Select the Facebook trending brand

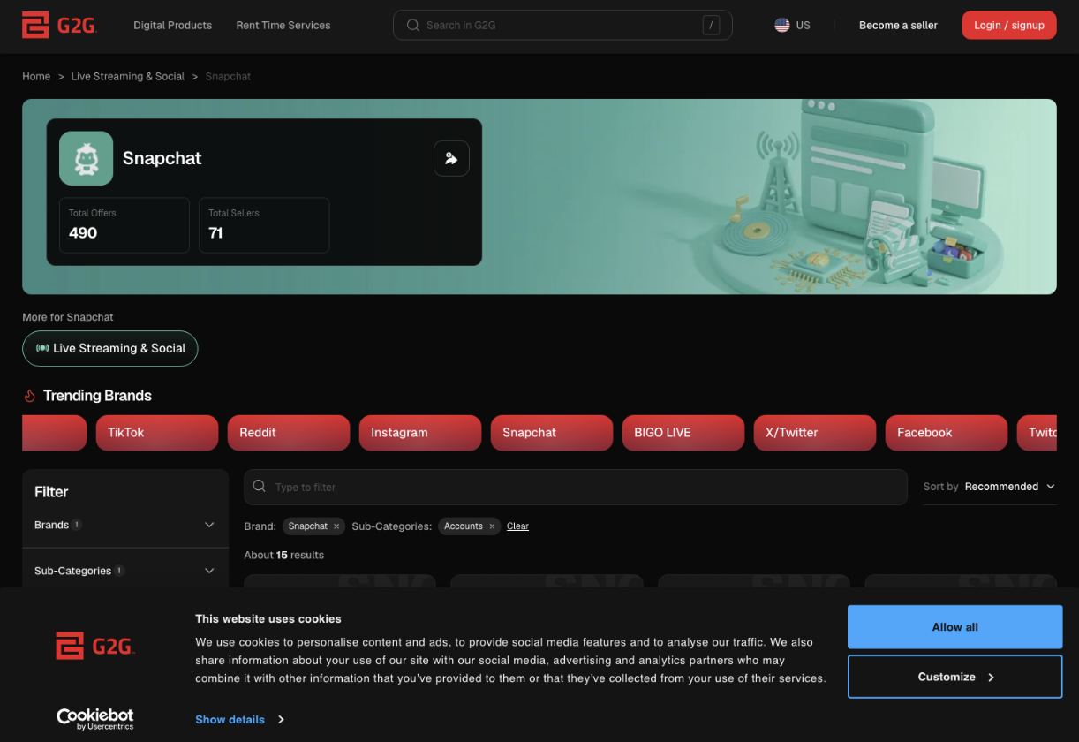click(x=947, y=433)
